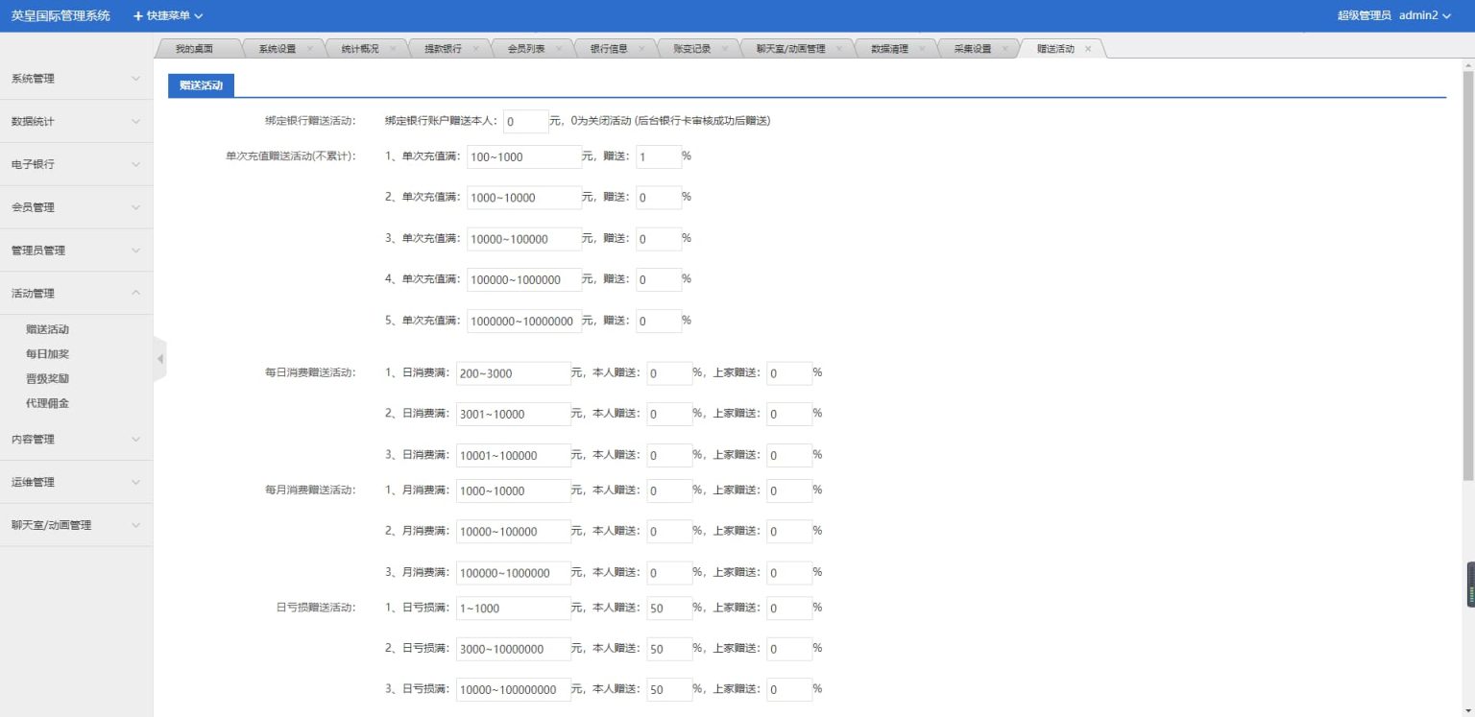Image resolution: width=1475 pixels, height=717 pixels.
Task: Click the 10000~100000 单次充值满 range field
Action: [x=524, y=239]
